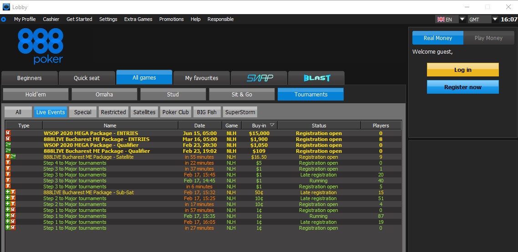518x252 pixels.
Task: Open the Quick seat tab
Action: pos(87,78)
